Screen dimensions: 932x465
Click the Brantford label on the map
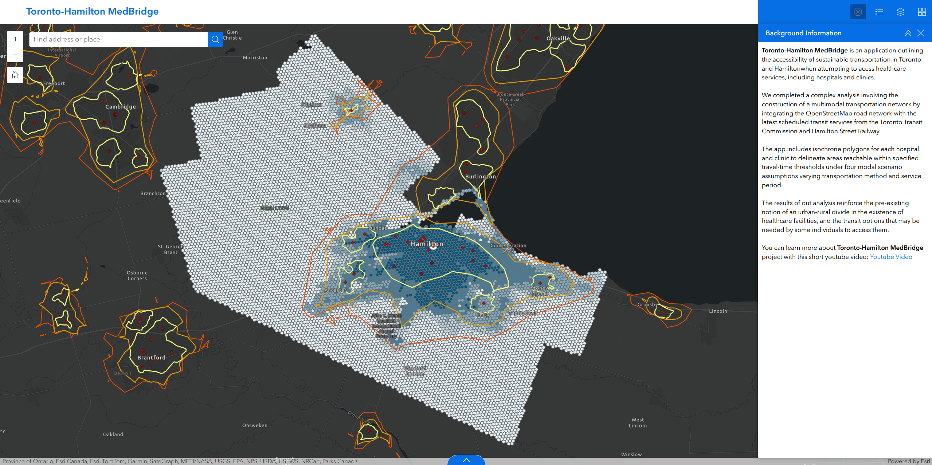pos(151,358)
